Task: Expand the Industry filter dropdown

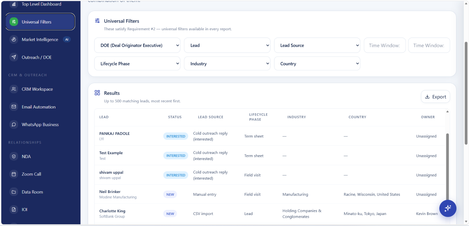Action: coord(227,64)
